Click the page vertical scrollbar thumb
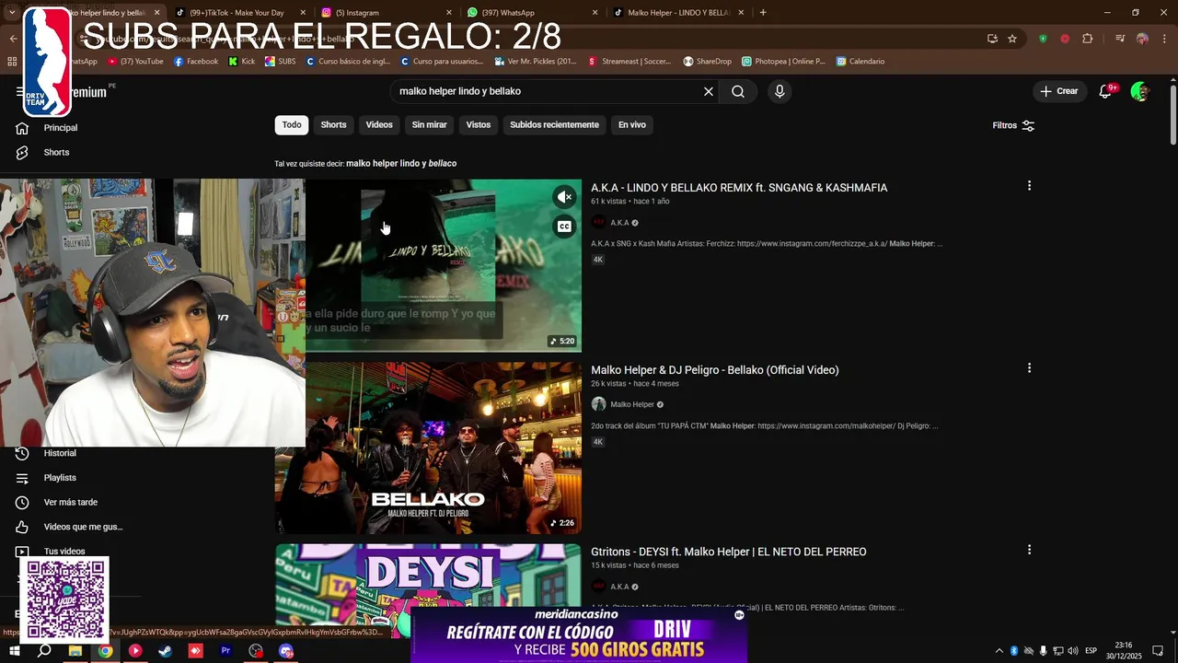1178x663 pixels. [x=1172, y=115]
